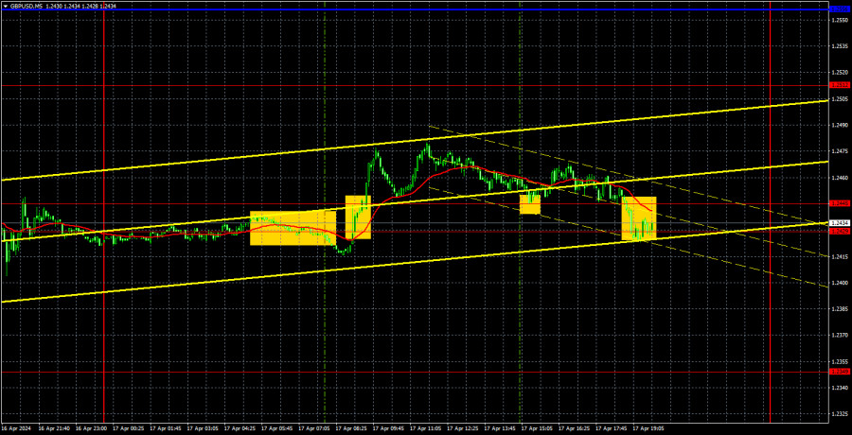Screen dimensions: 852x435
Task: Click the 1.2460 value on price scale
Action: click(x=840, y=178)
